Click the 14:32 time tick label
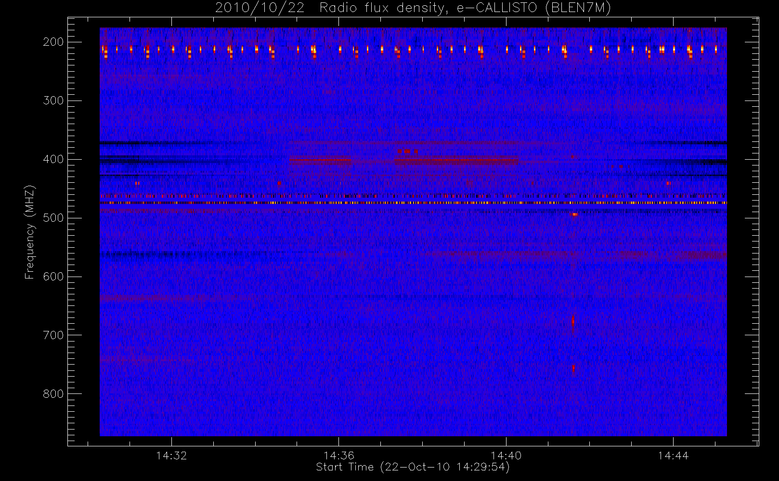The width and height of the screenshot is (779, 481). coord(171,456)
